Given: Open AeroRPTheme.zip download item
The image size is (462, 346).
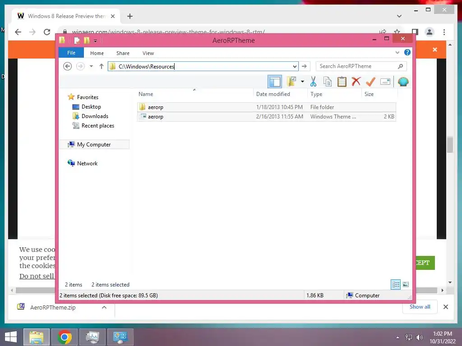Looking at the screenshot, I should 53,307.
